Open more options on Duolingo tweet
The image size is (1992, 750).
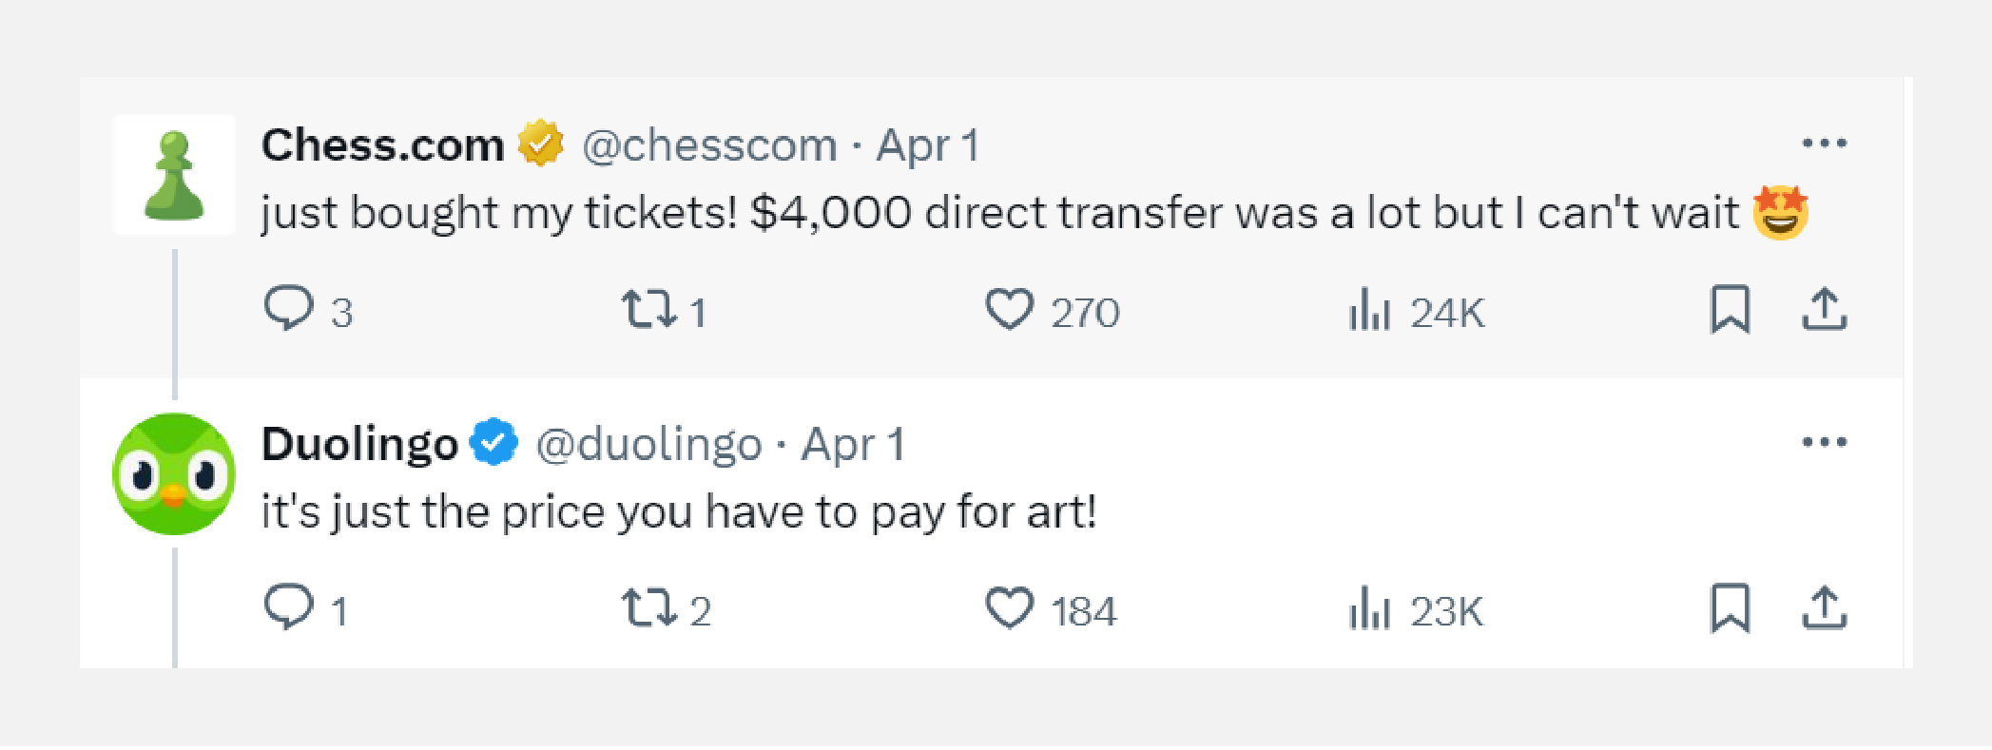1824,442
